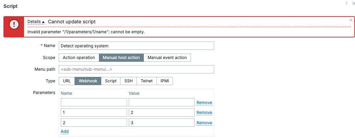Remove the parameter with value 3
The width and height of the screenshot is (355, 139).
coord(204,123)
